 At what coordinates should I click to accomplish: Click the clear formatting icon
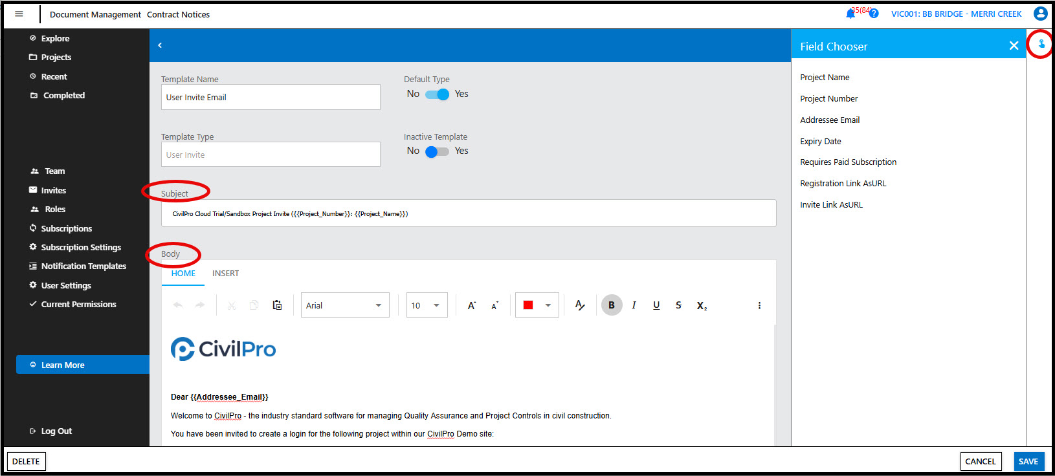[580, 305]
